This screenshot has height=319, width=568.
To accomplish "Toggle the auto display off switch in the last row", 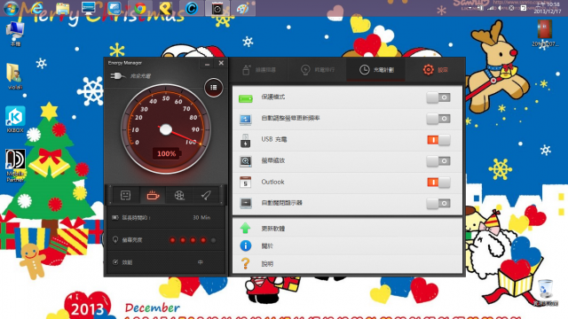I will pos(438,203).
